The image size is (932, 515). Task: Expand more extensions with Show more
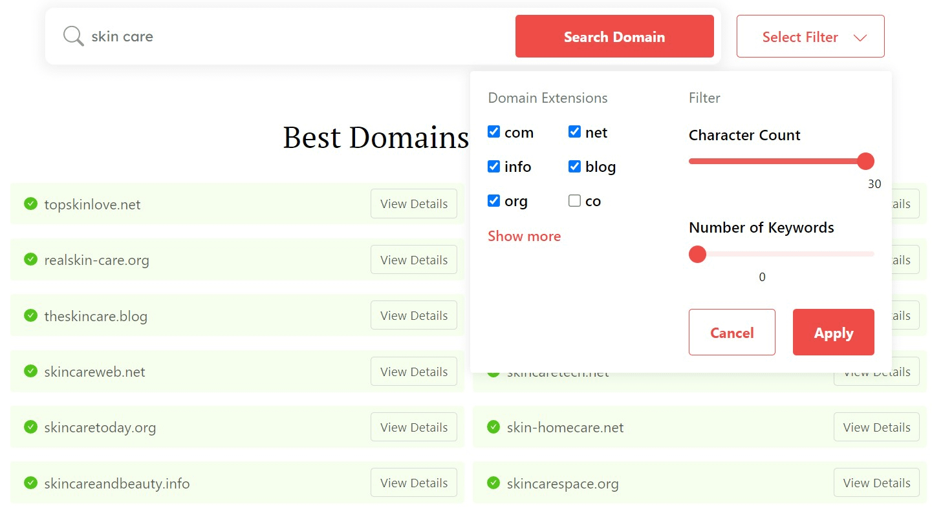pos(525,236)
